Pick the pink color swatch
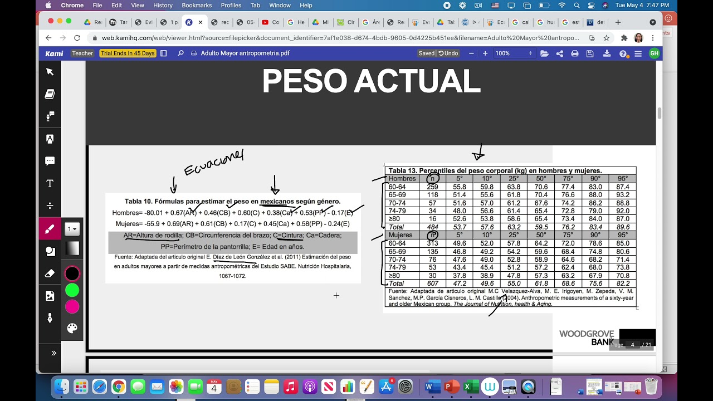Image resolution: width=713 pixels, height=401 pixels. pyautogui.click(x=72, y=307)
